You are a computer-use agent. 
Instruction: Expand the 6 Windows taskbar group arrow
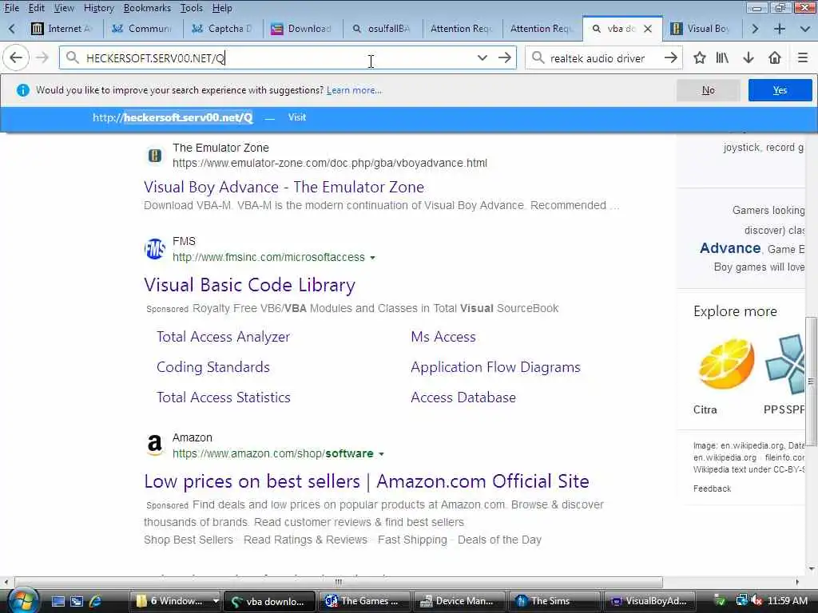[x=216, y=601]
